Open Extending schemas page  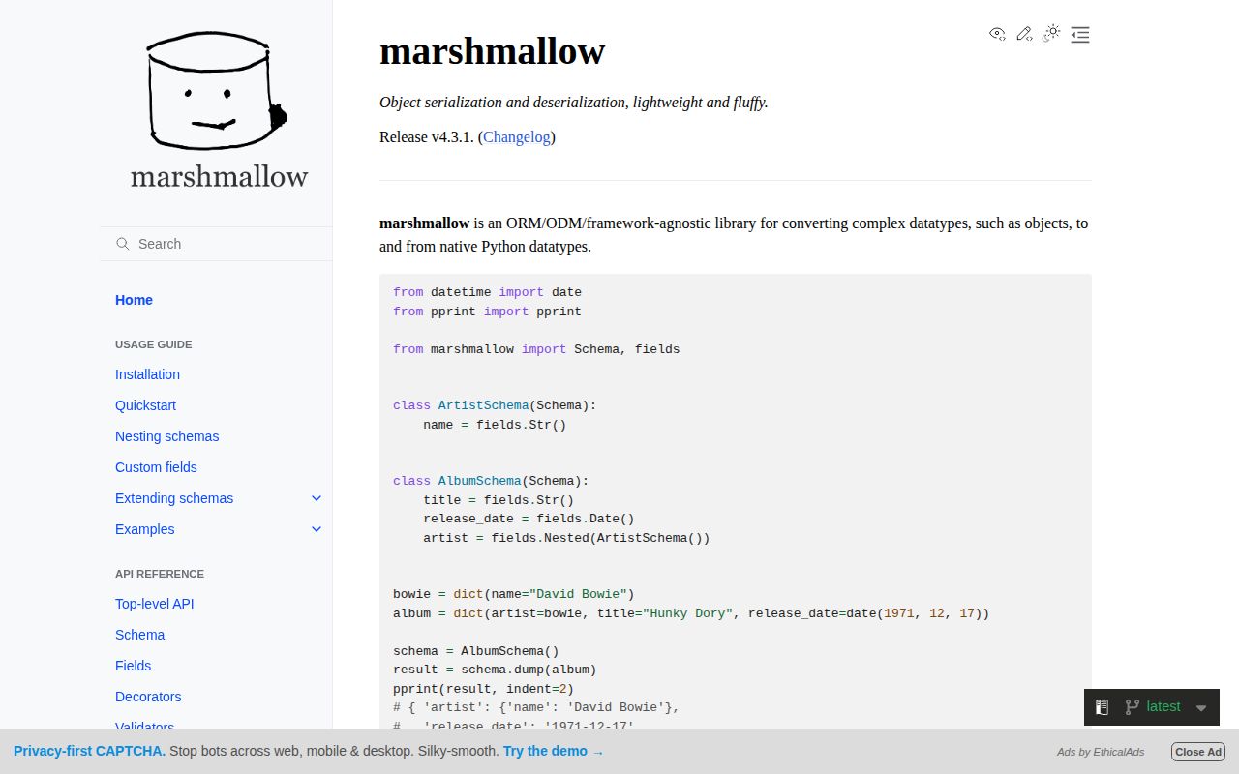pos(174,498)
